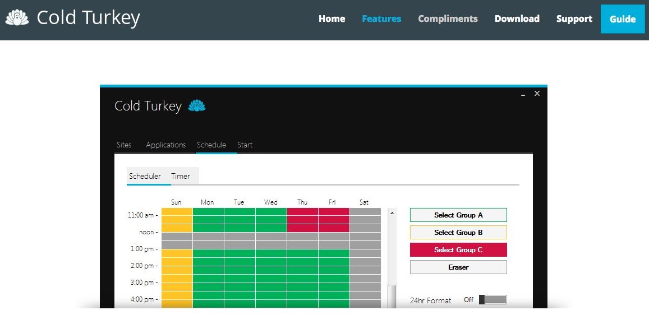Open the Support page
The height and width of the screenshot is (324, 649).
[x=574, y=19]
